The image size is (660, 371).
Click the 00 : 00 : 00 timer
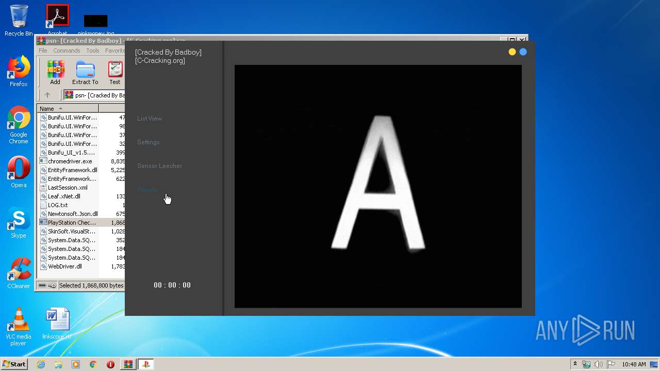pos(172,285)
